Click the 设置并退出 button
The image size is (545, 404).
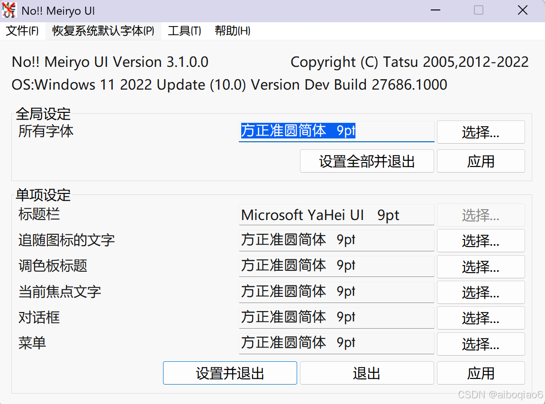click(230, 373)
